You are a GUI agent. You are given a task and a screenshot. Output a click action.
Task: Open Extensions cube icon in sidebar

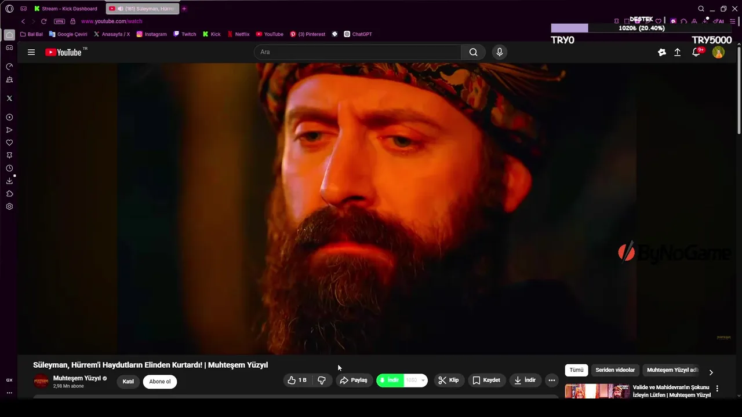pos(9,194)
